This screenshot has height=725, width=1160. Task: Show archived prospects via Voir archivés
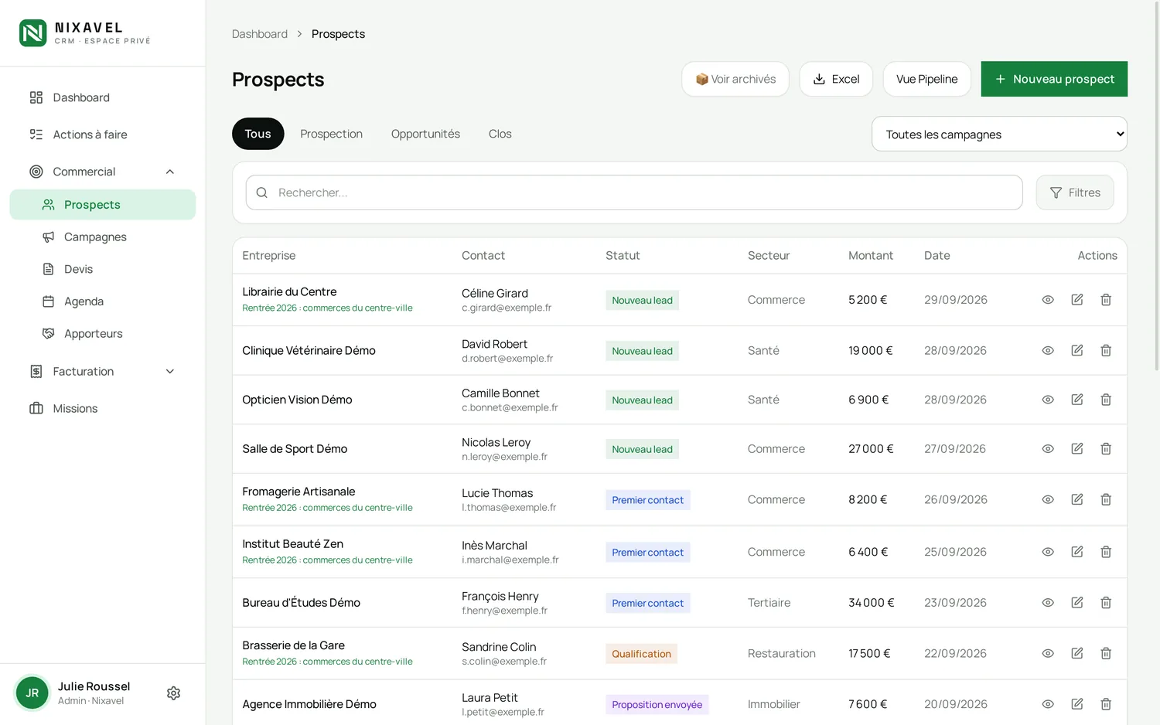point(735,79)
